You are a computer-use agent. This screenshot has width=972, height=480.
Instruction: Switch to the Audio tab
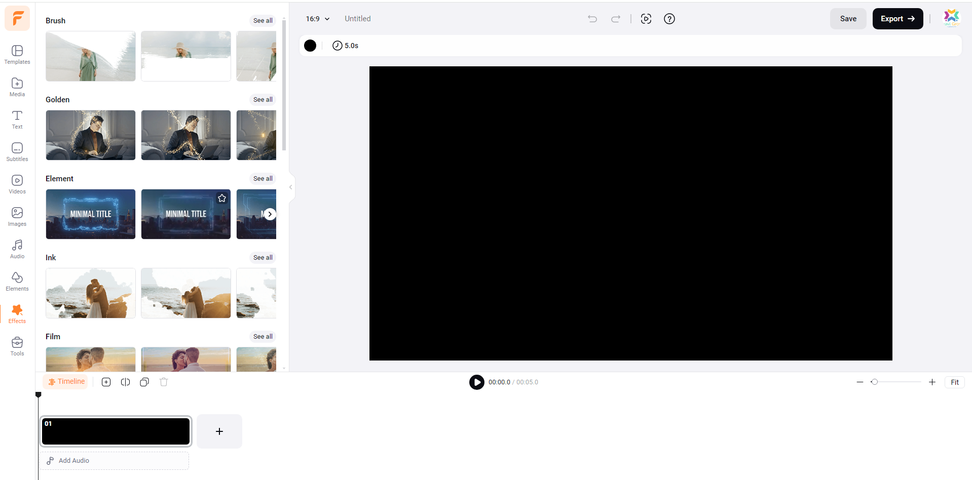[x=17, y=249]
